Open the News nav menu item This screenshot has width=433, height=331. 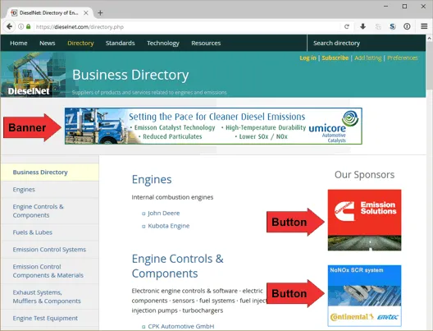[x=48, y=44]
